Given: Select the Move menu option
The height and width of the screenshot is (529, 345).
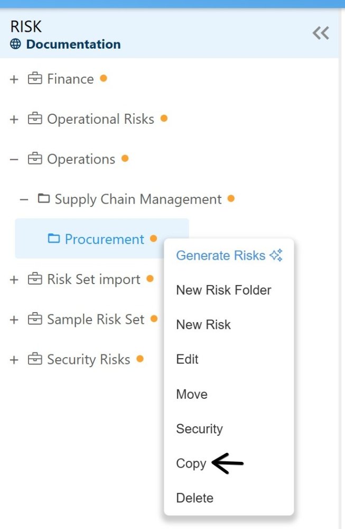Looking at the screenshot, I should coord(192,394).
